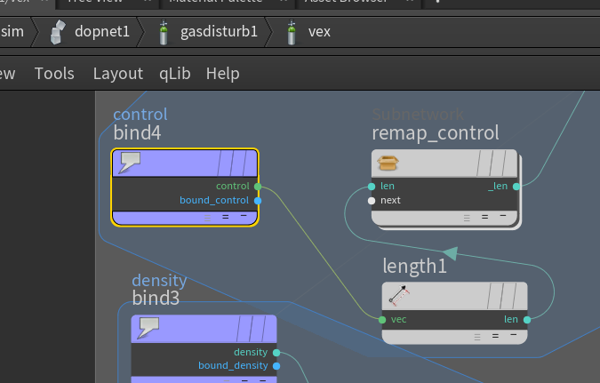Open the Tools menu
This screenshot has width=600, height=383.
pos(54,74)
